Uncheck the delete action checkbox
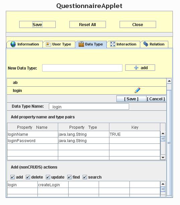 point(28,177)
